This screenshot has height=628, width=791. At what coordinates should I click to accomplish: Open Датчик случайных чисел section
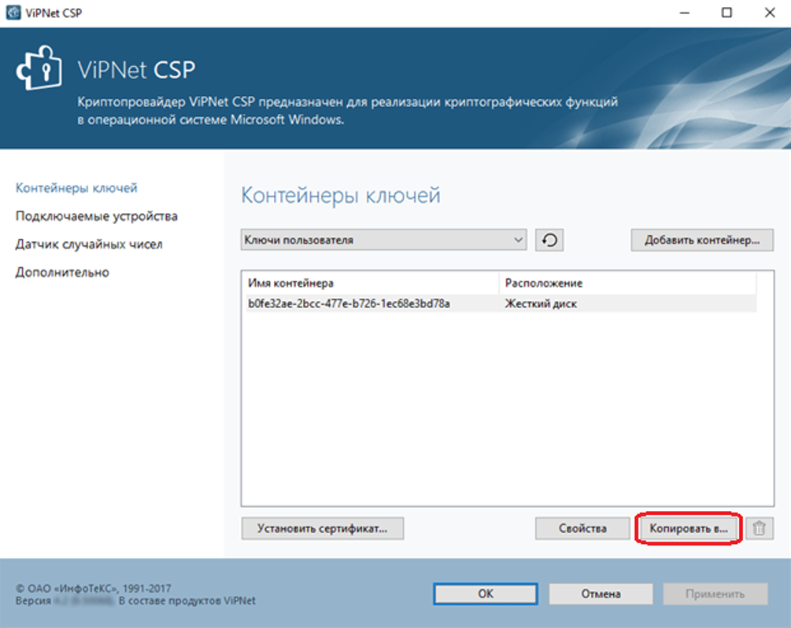pyautogui.click(x=88, y=244)
